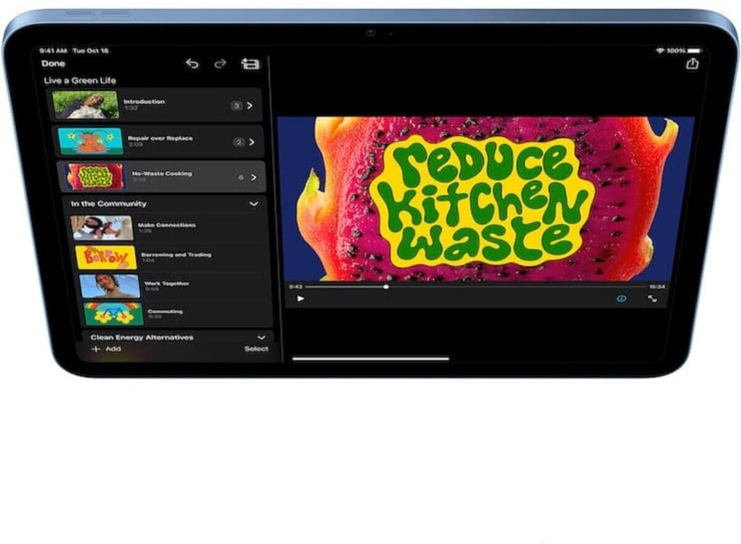Click the 'Reduce Kitchen Waste' video preview
This screenshot has height=544, width=741.
coord(486,199)
